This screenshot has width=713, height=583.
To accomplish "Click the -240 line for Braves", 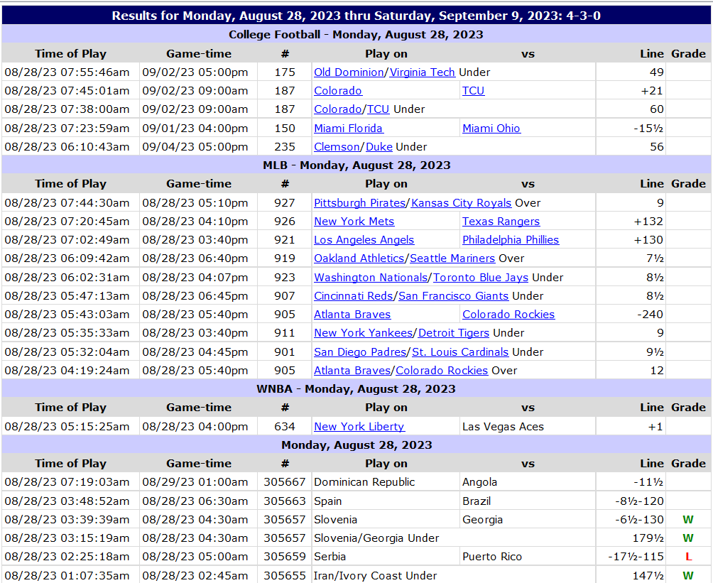I will (x=651, y=315).
